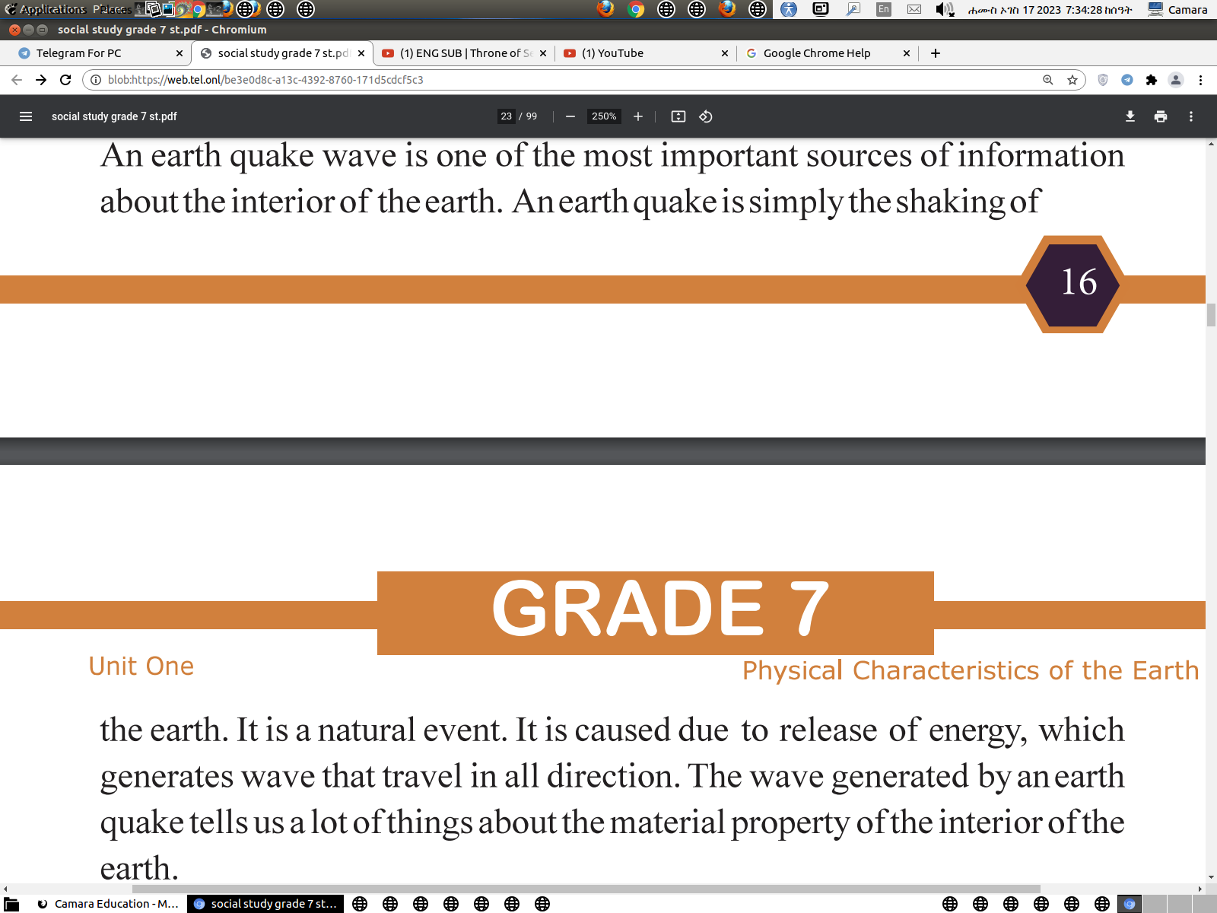Open Chromium's three-dot browser menu

[x=1200, y=80]
